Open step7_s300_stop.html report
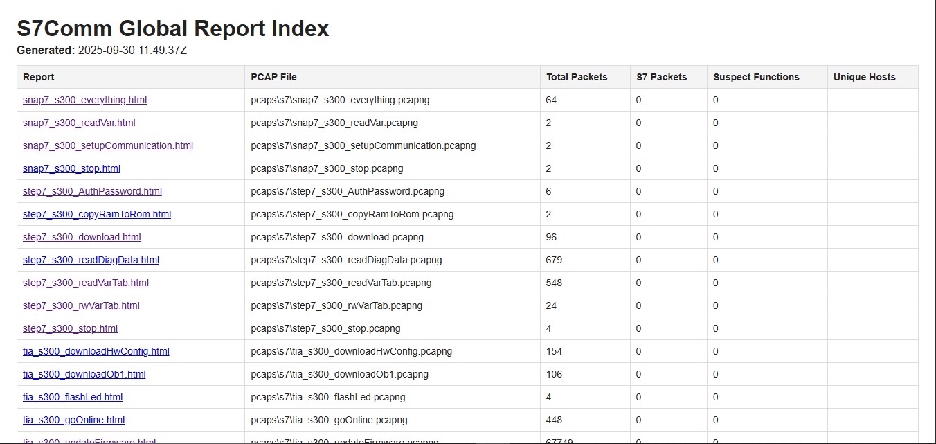 point(70,328)
